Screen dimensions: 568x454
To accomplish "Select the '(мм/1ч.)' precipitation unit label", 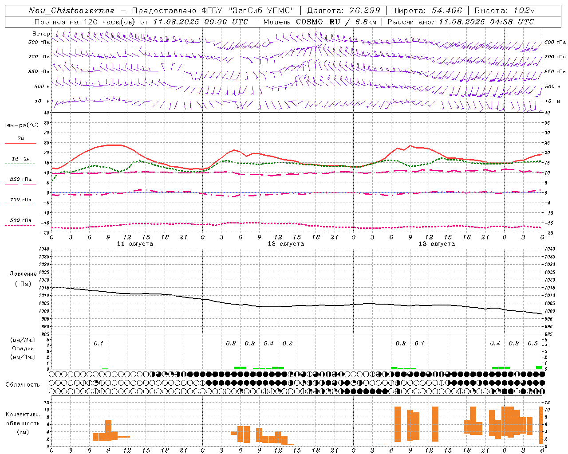I will tap(23, 357).
